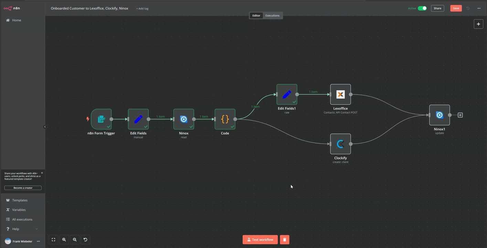This screenshot has height=248, width=487.
Task: Click the Clockify node output connector
Action: pos(351,144)
